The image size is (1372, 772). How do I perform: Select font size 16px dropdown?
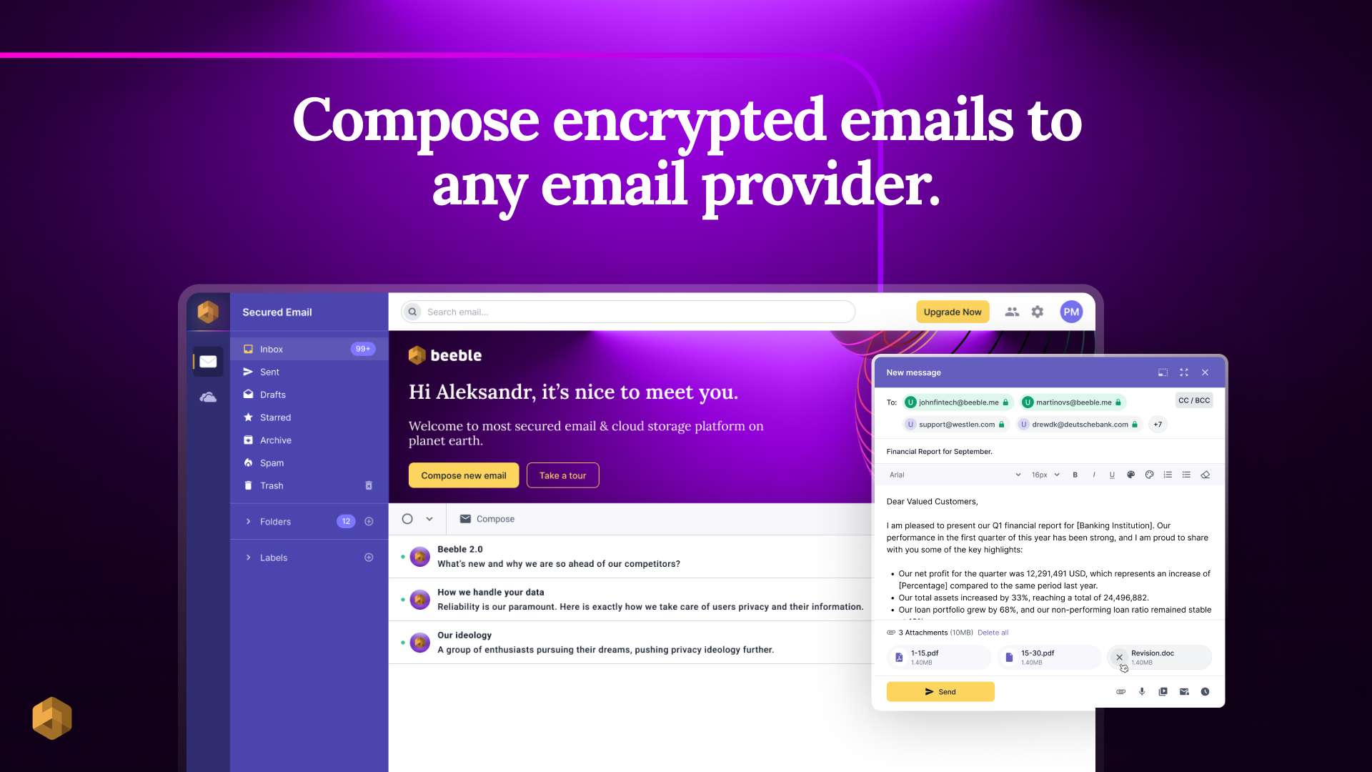[1045, 475]
